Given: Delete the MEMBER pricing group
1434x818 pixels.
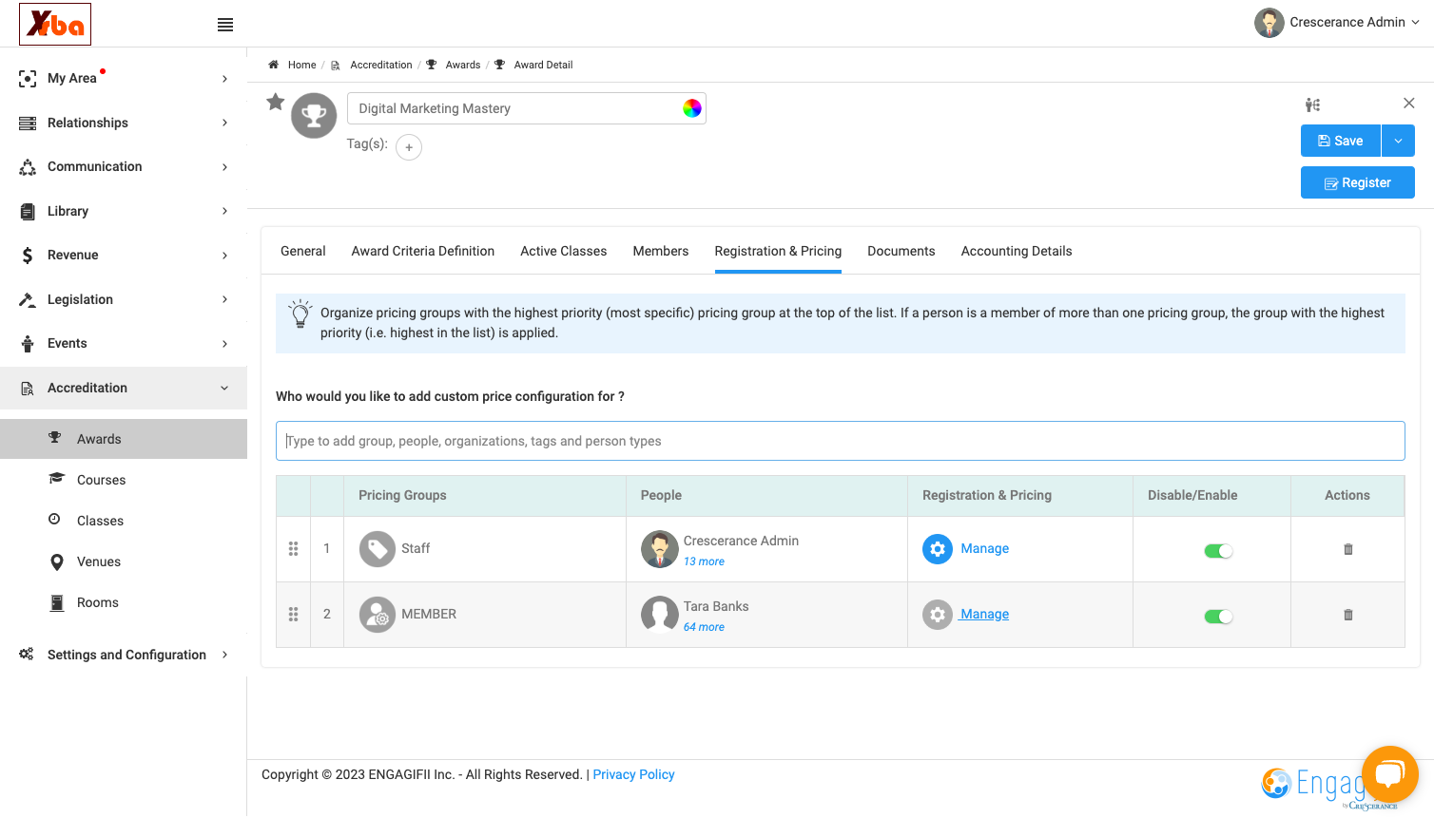Looking at the screenshot, I should point(1347,615).
